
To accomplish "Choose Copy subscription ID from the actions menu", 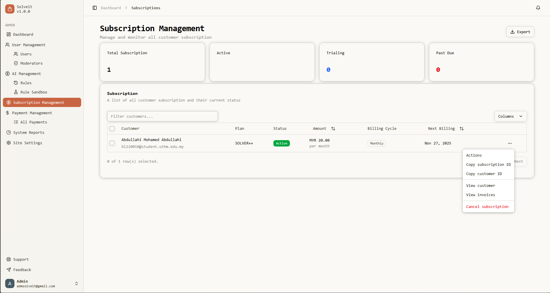I will pyautogui.click(x=488, y=165).
